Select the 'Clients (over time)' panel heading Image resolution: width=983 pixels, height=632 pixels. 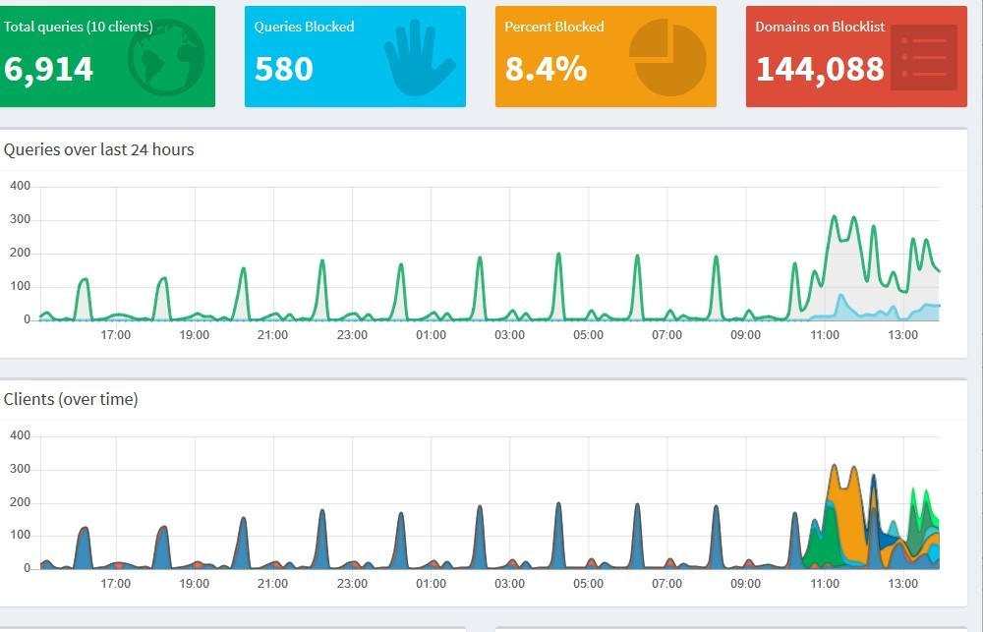pyautogui.click(x=71, y=399)
